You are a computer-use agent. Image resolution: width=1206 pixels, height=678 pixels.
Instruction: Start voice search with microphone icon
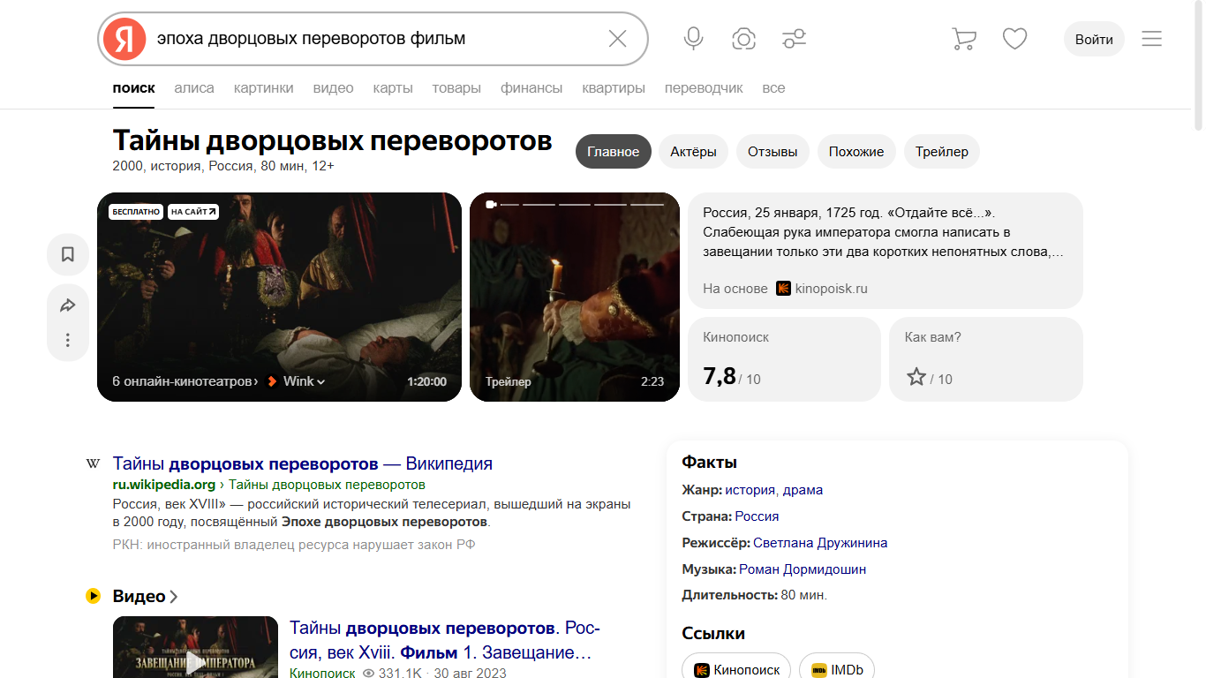click(693, 39)
